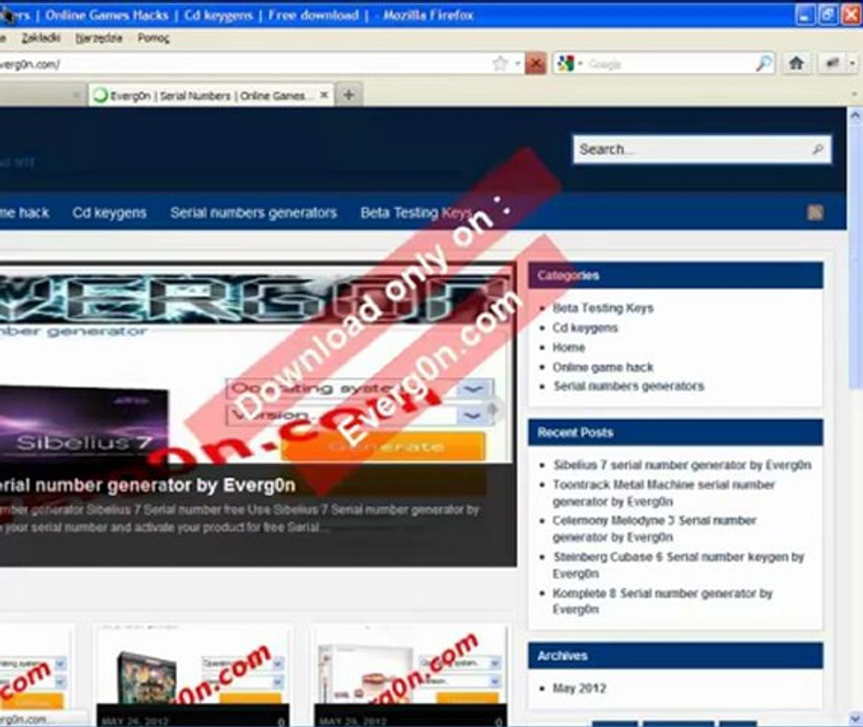Open the toolbar dropdown arrow beside the address star
The width and height of the screenshot is (863, 727).
pos(518,64)
